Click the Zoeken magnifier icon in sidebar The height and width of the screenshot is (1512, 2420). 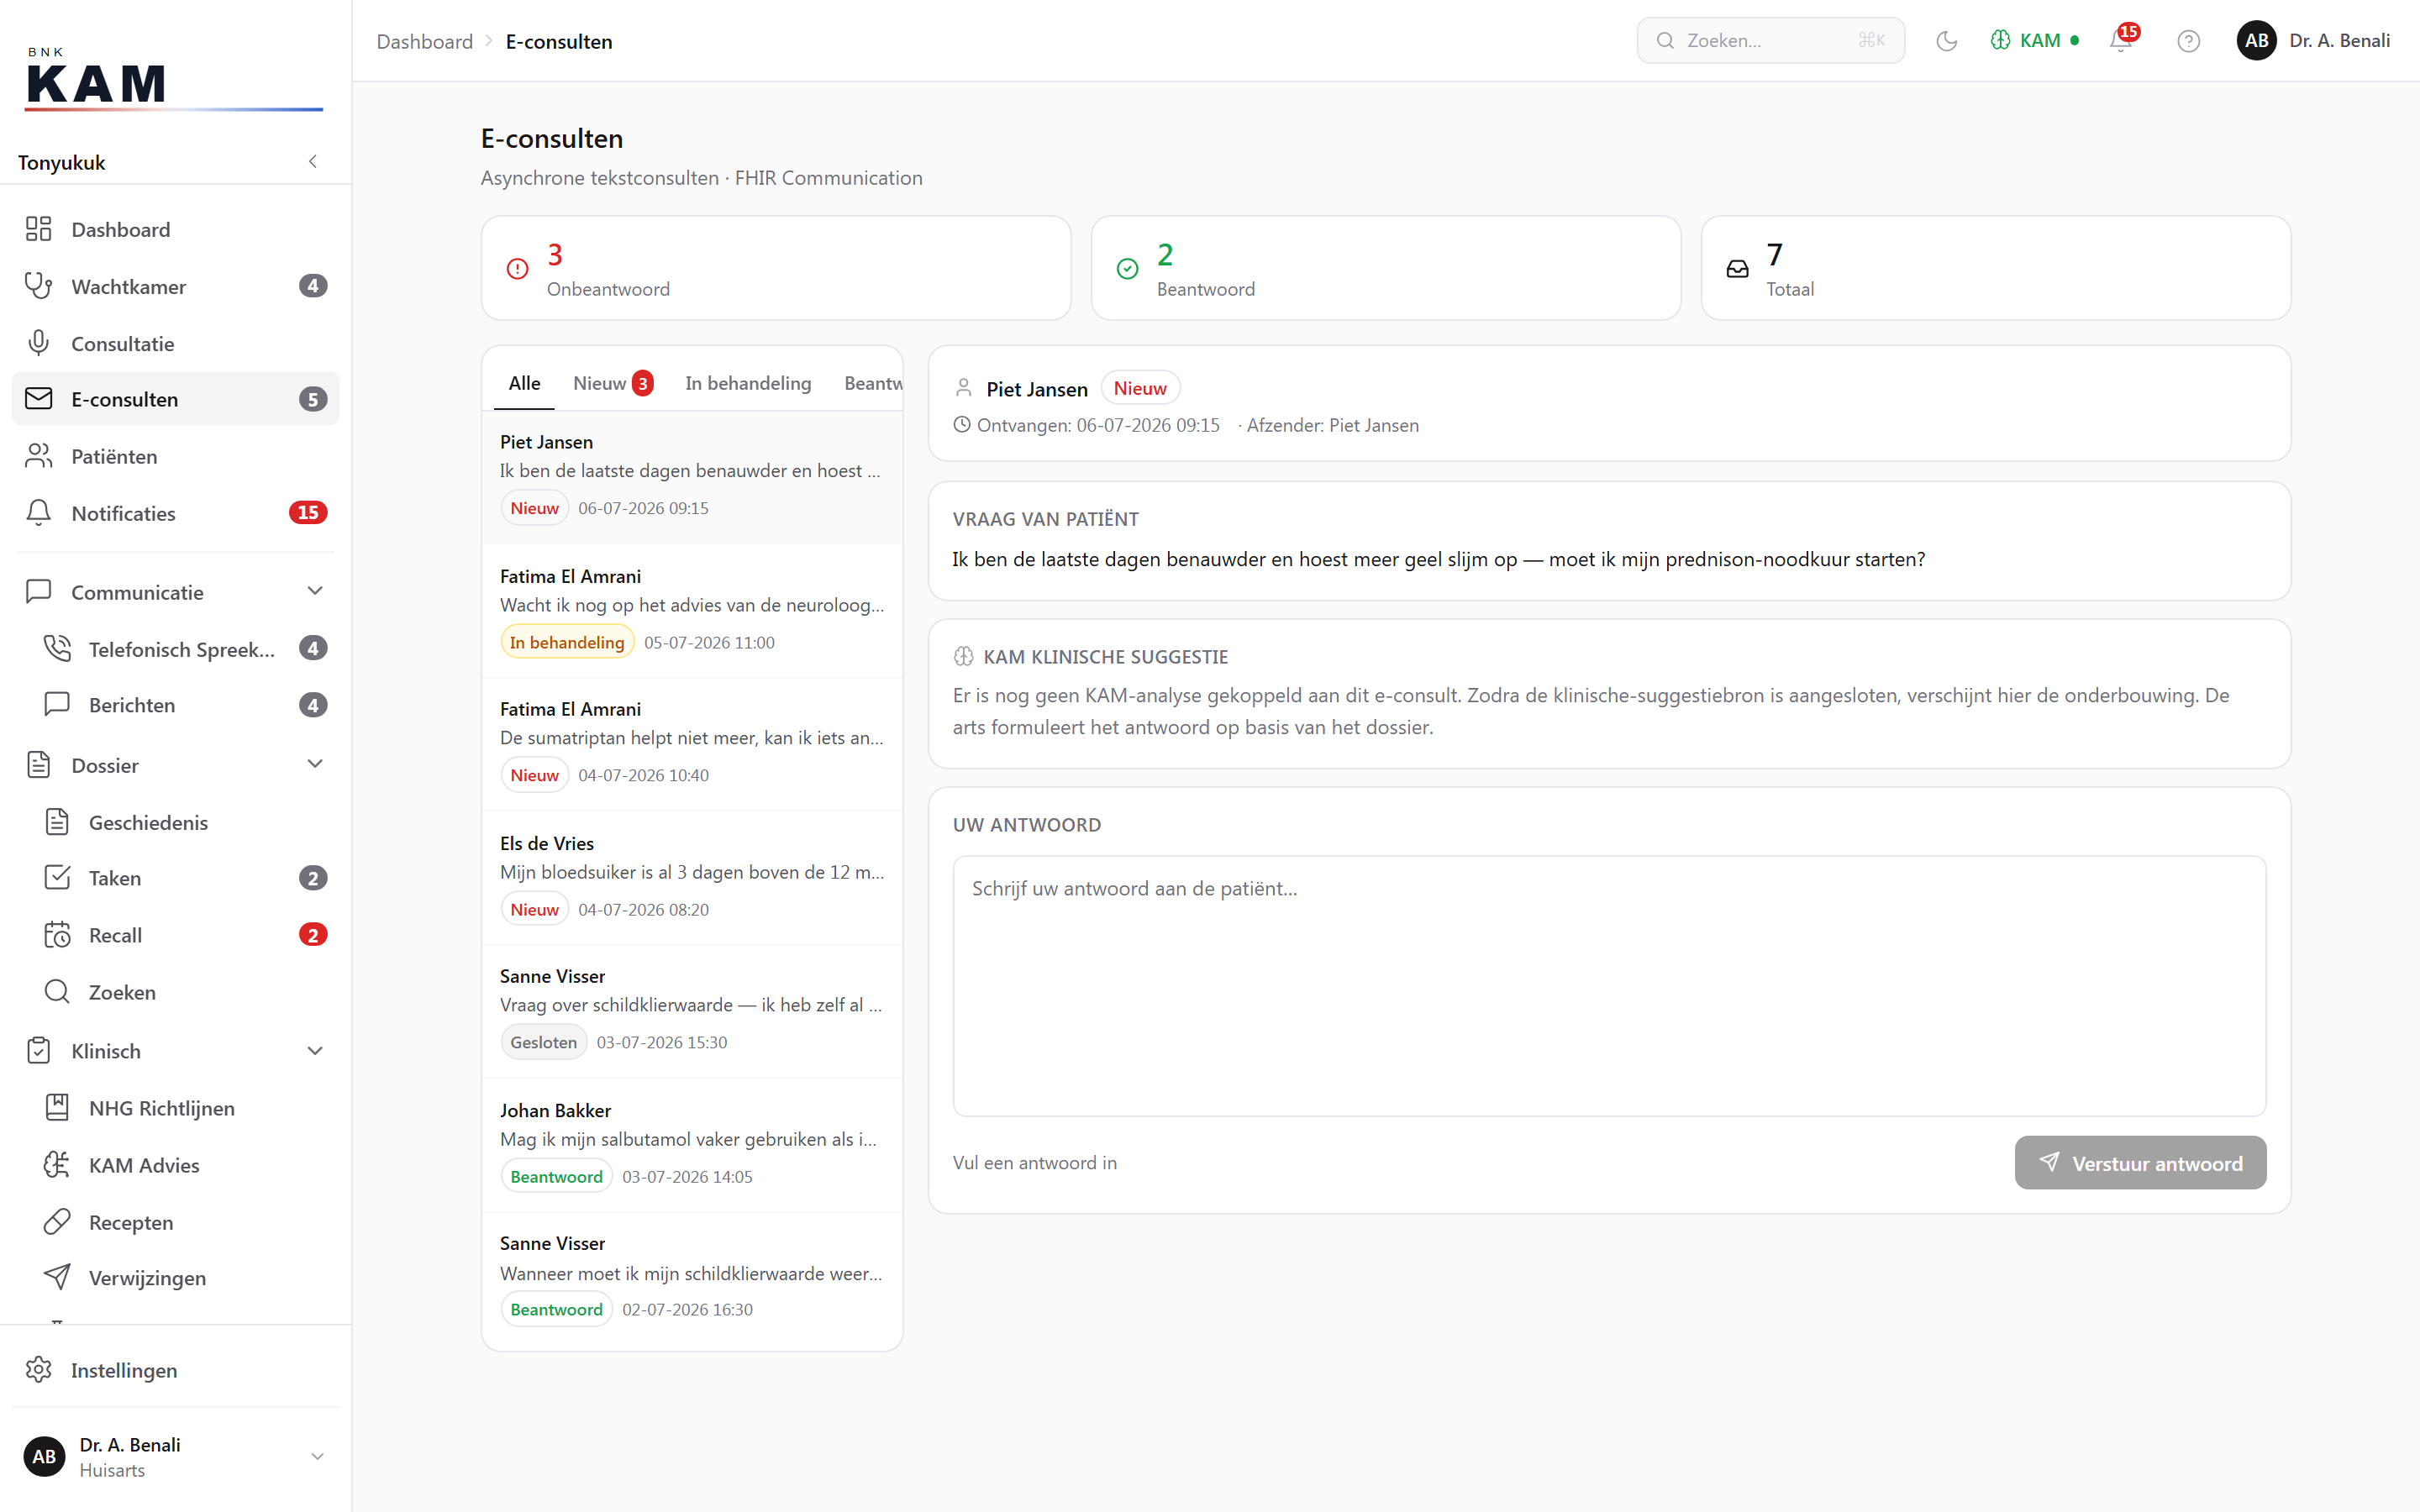[57, 992]
